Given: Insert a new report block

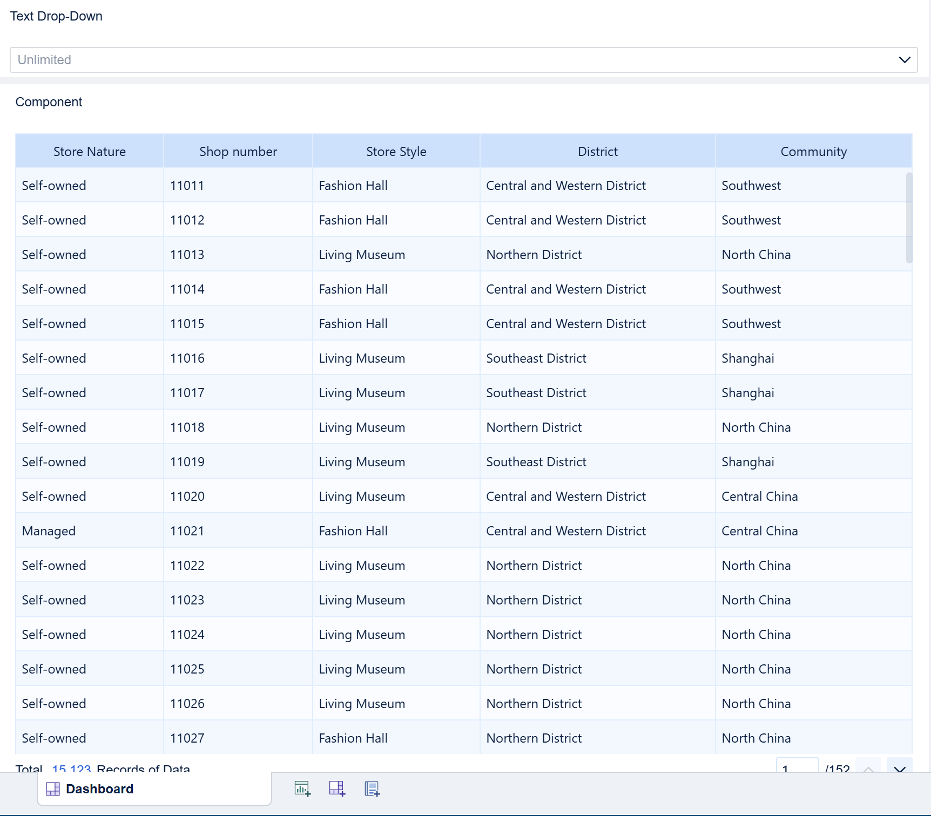Looking at the screenshot, I should point(372,788).
